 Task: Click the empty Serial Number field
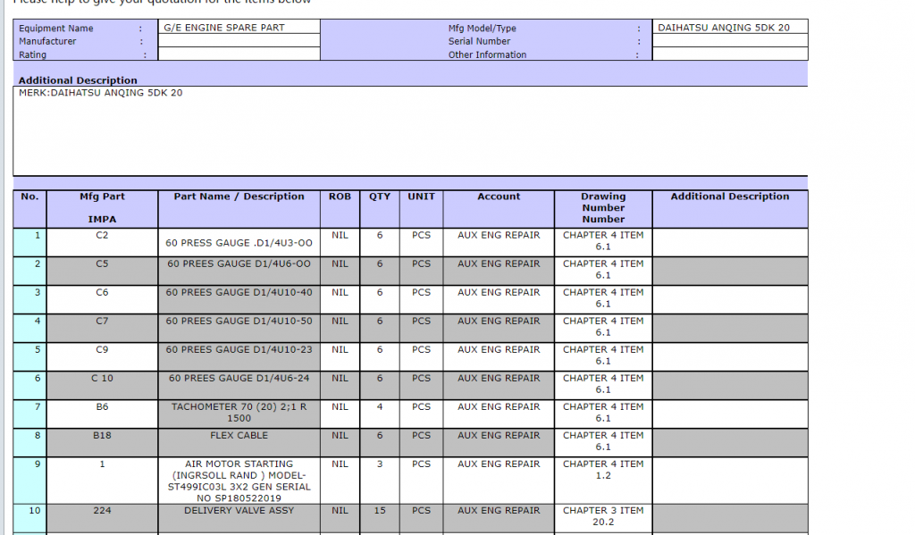[729, 41]
